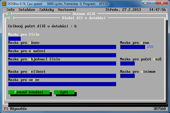This screenshot has width=170, height=113.
Task: Open the Databáze menu
Action: click(x=27, y=10)
